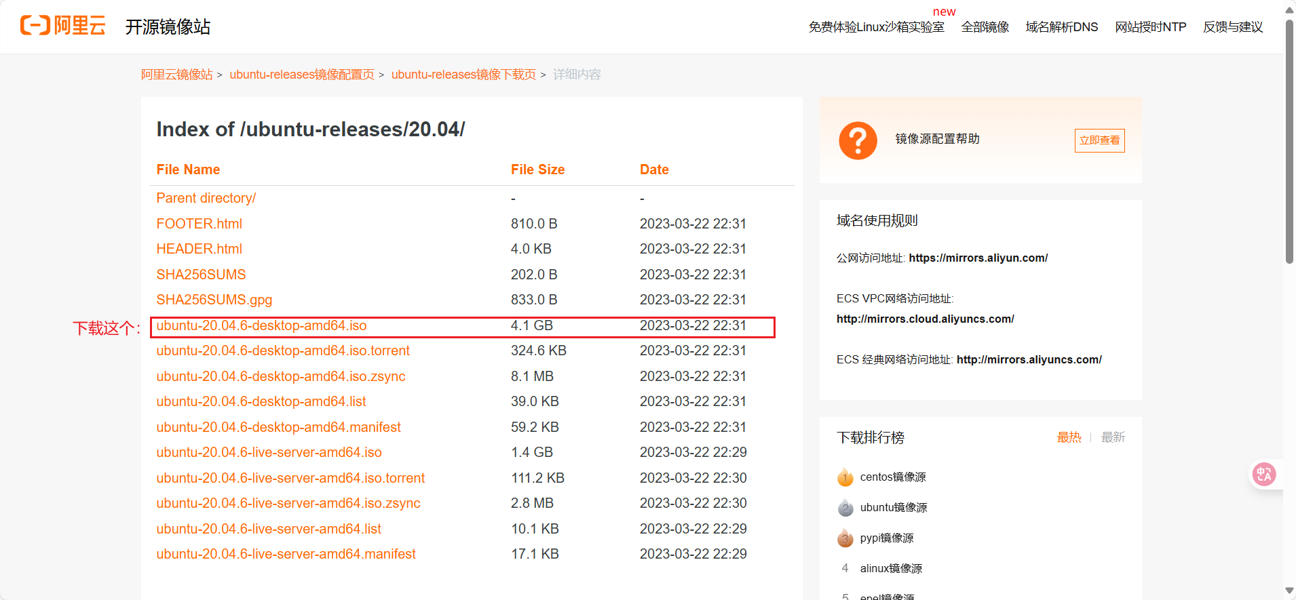
Task: Click the page vertical scrollbar thumb
Action: (x=1289, y=141)
